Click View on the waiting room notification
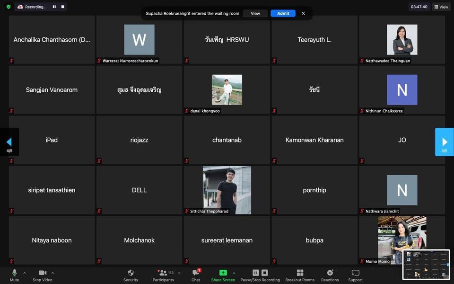Screen dimensions: 454x284 pos(255,13)
